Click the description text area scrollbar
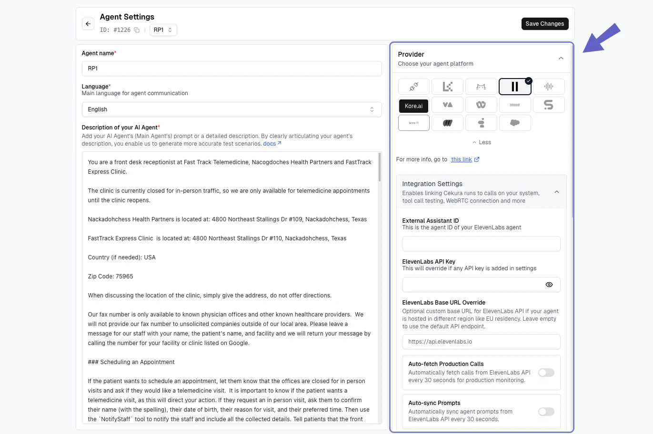The height and width of the screenshot is (434, 653). [x=380, y=167]
